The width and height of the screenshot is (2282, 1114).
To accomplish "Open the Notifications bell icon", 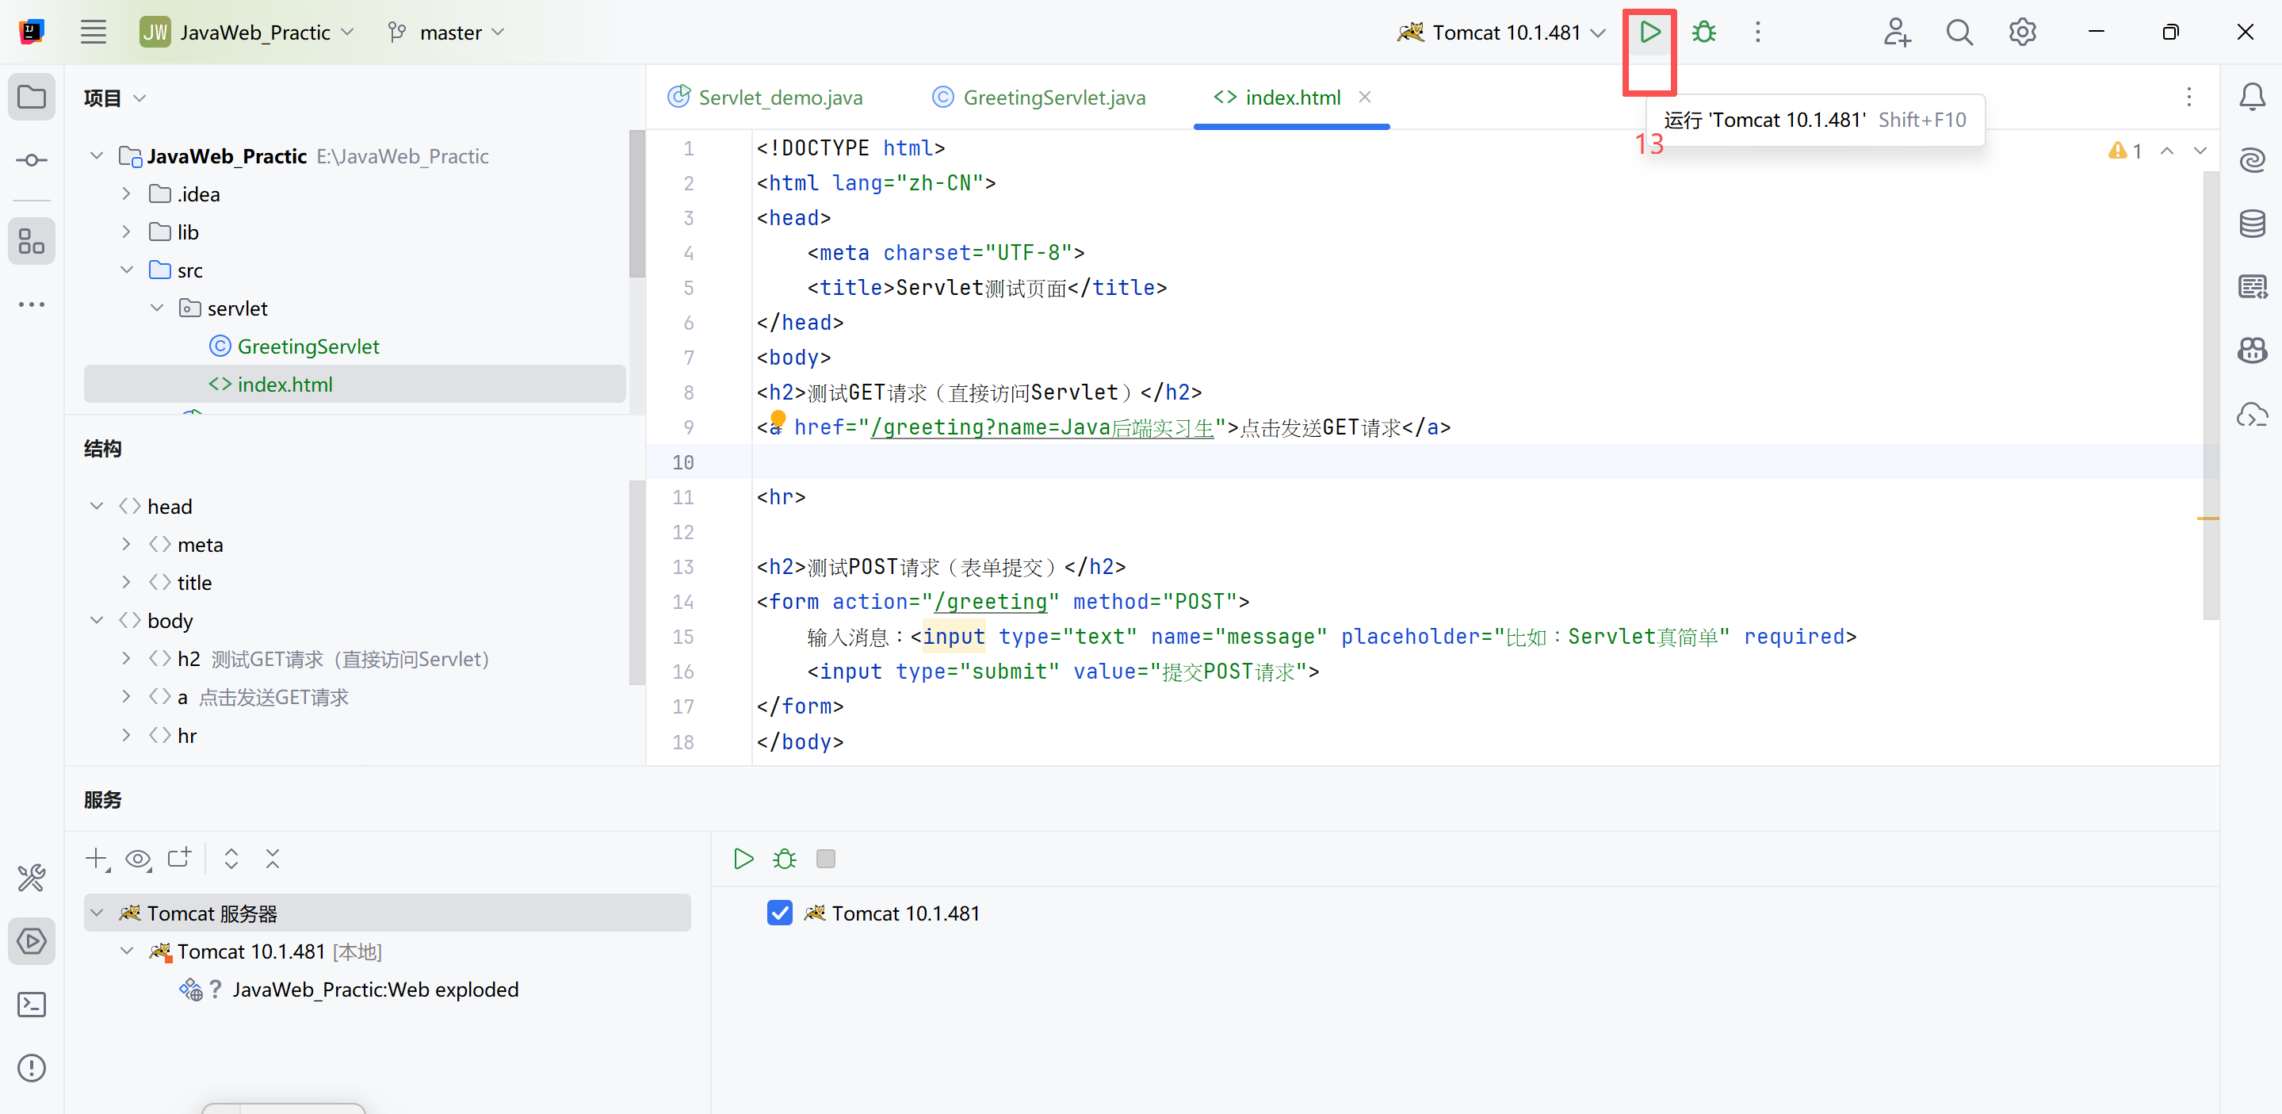I will pos(2252,97).
